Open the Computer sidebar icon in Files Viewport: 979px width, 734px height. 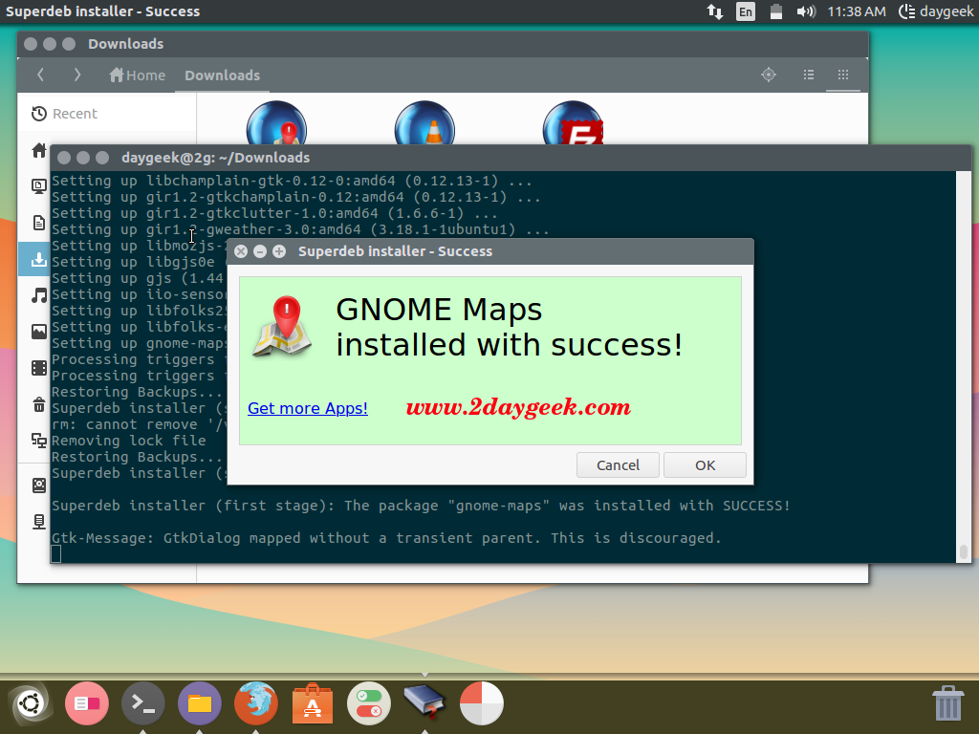[x=38, y=522]
